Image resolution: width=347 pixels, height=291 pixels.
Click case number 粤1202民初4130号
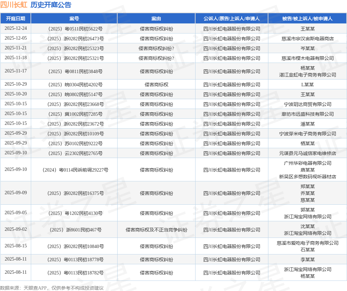pos(76,213)
